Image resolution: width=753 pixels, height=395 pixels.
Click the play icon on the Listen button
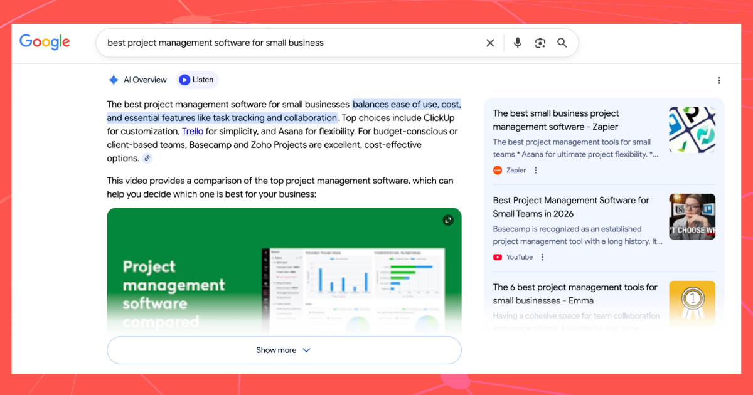[x=184, y=80]
